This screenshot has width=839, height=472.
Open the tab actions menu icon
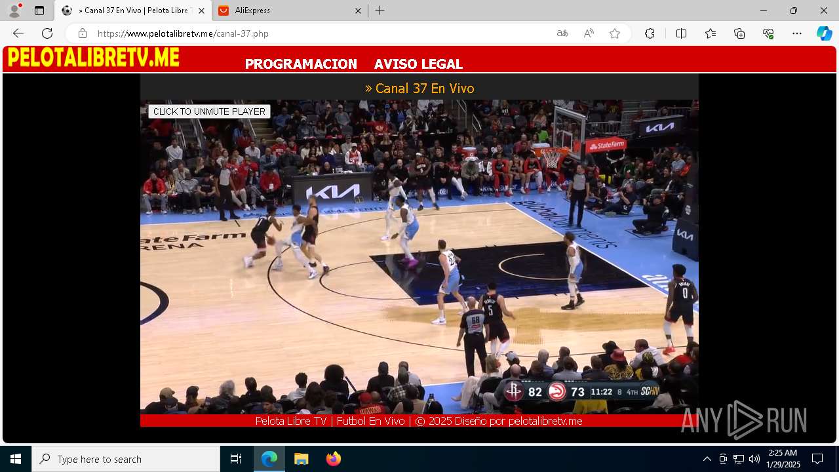point(39,10)
